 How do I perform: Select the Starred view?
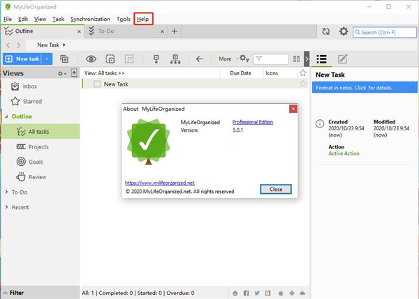tap(32, 101)
